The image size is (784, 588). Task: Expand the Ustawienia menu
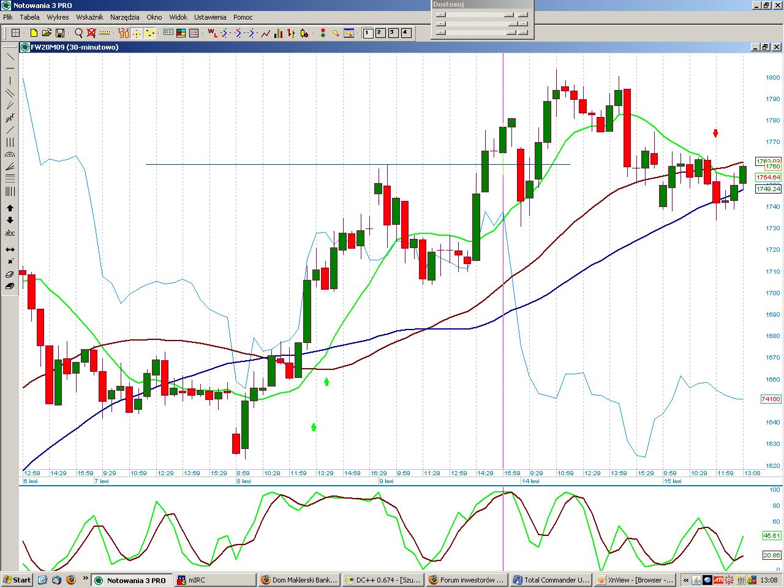pos(210,17)
